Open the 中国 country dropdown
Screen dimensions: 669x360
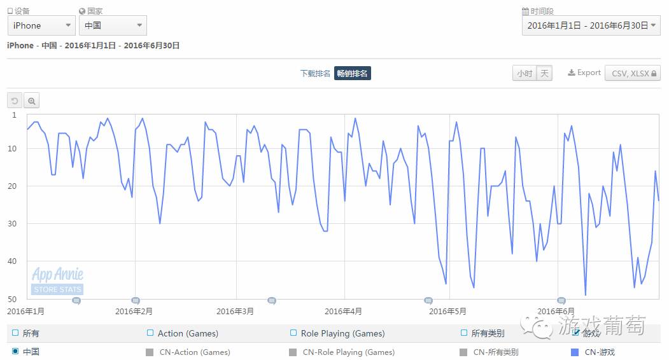point(113,25)
